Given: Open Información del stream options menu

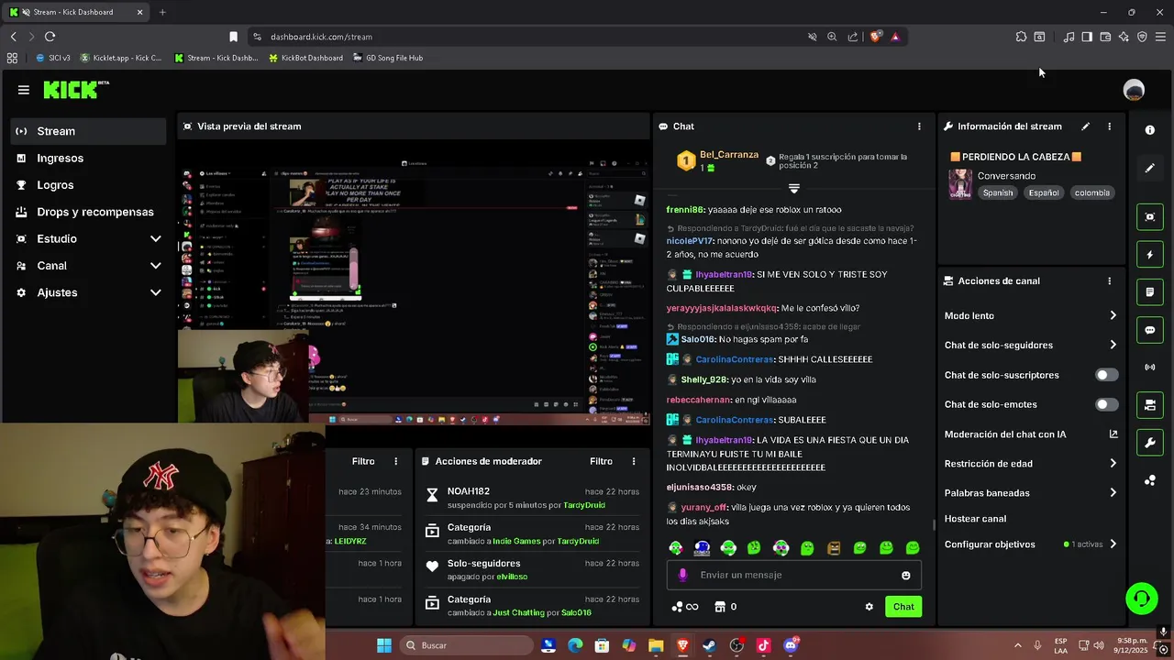Looking at the screenshot, I should point(1109,126).
